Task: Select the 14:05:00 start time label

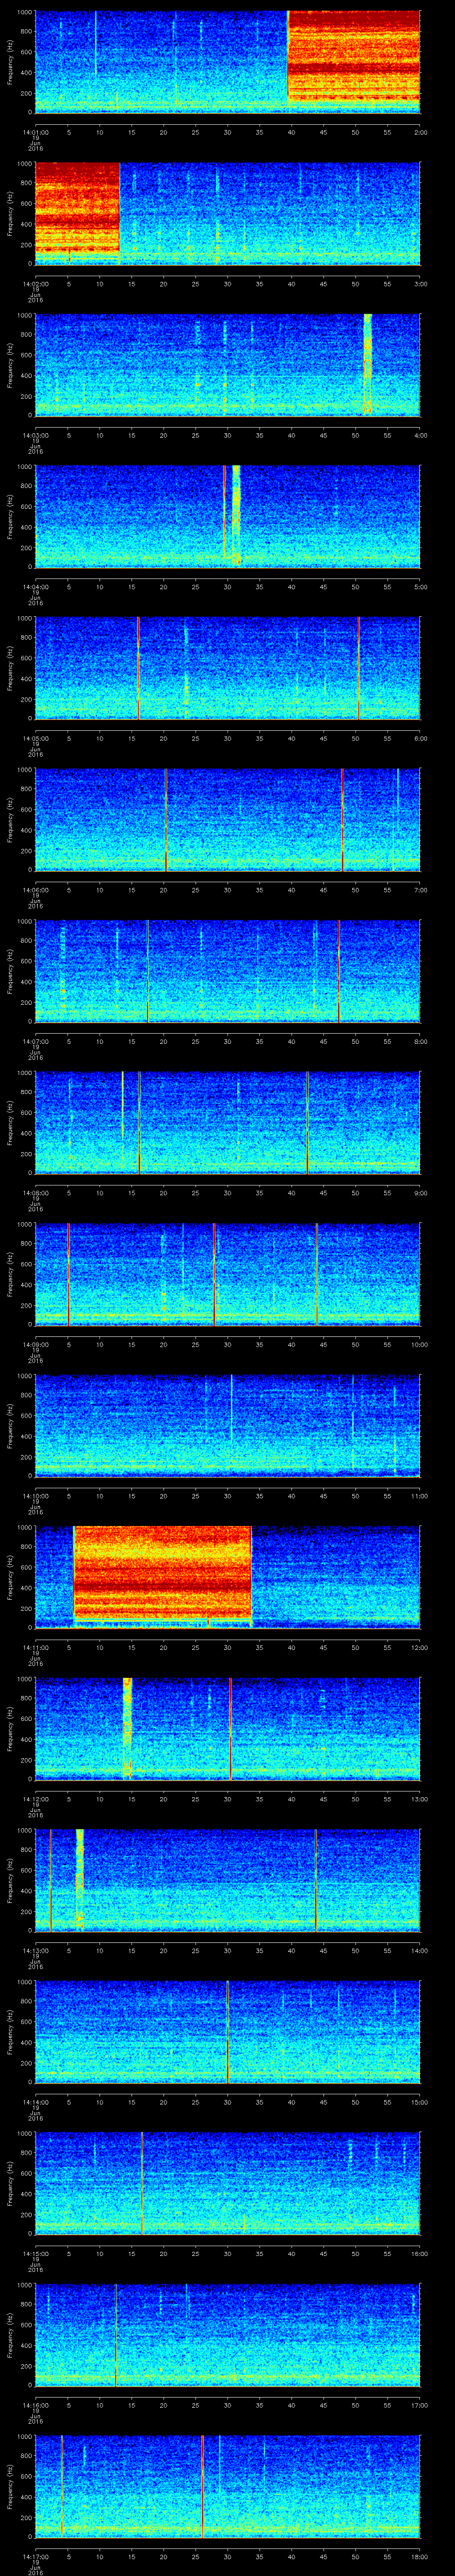Action: [35, 739]
